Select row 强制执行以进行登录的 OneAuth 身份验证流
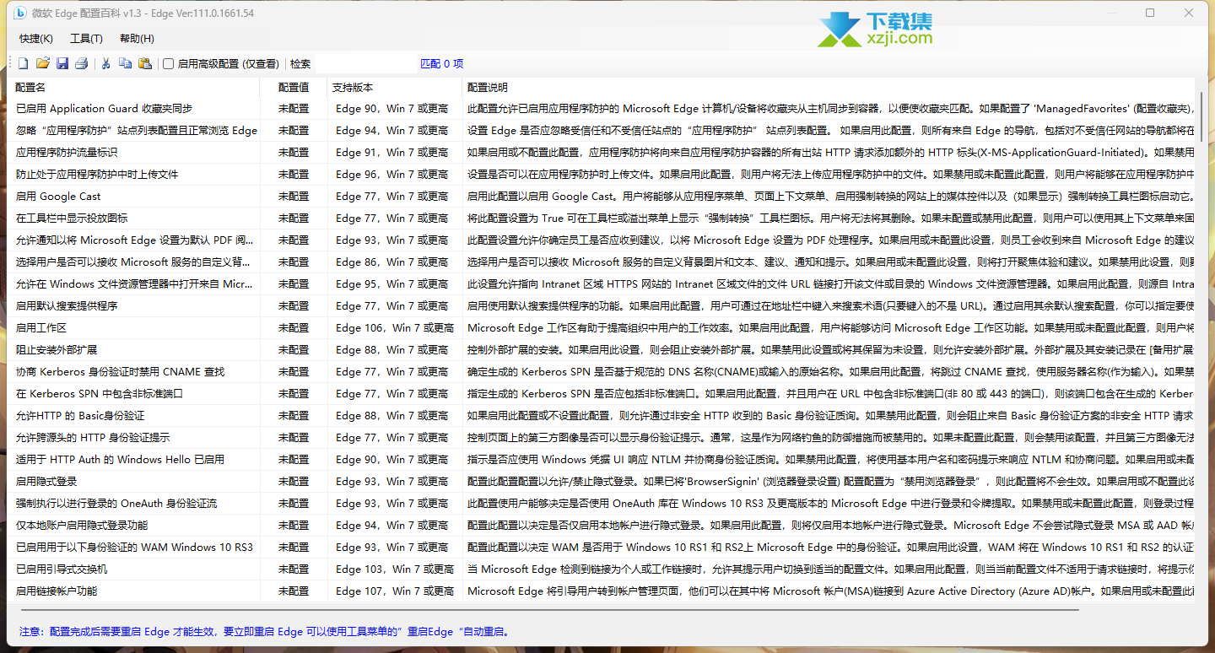1215x653 pixels. click(x=602, y=503)
